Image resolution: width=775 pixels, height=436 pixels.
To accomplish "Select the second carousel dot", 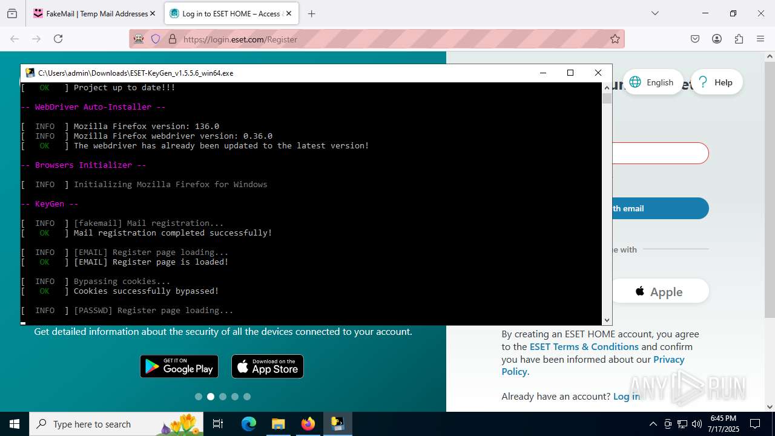I will [x=211, y=397].
